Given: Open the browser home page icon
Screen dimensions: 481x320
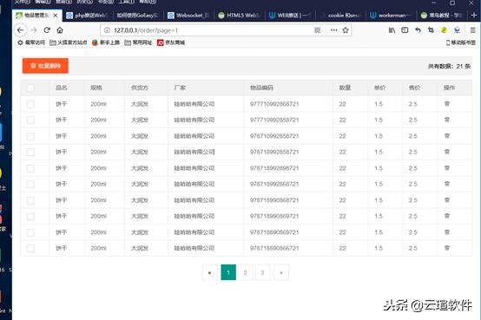Looking at the screenshot, I should click(60, 30).
